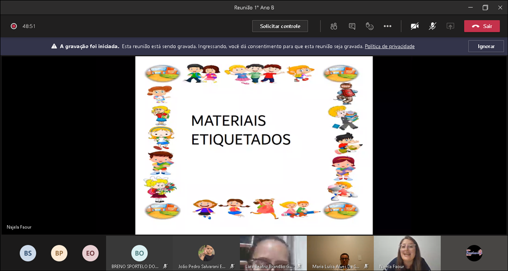Image resolution: width=508 pixels, height=271 pixels.
Task: Unmute the microphone
Action: pyautogui.click(x=432, y=26)
